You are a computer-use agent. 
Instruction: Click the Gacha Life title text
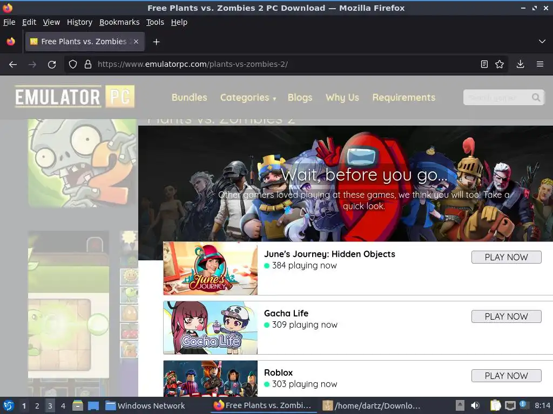click(x=286, y=313)
